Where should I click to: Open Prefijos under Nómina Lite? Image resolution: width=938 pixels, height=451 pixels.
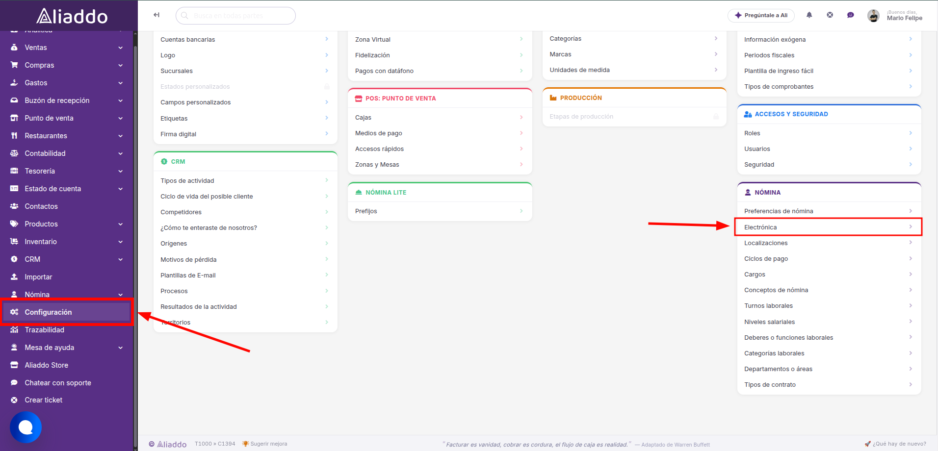(x=440, y=211)
